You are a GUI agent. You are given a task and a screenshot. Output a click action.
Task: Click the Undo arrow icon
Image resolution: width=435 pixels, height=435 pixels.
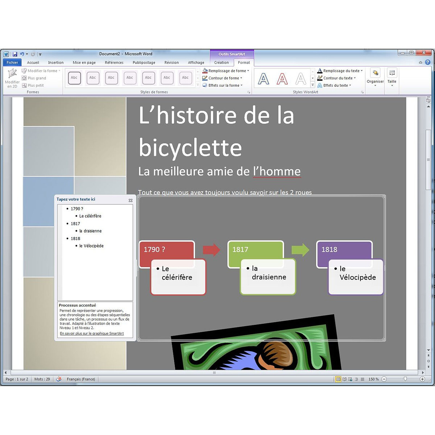(x=22, y=54)
